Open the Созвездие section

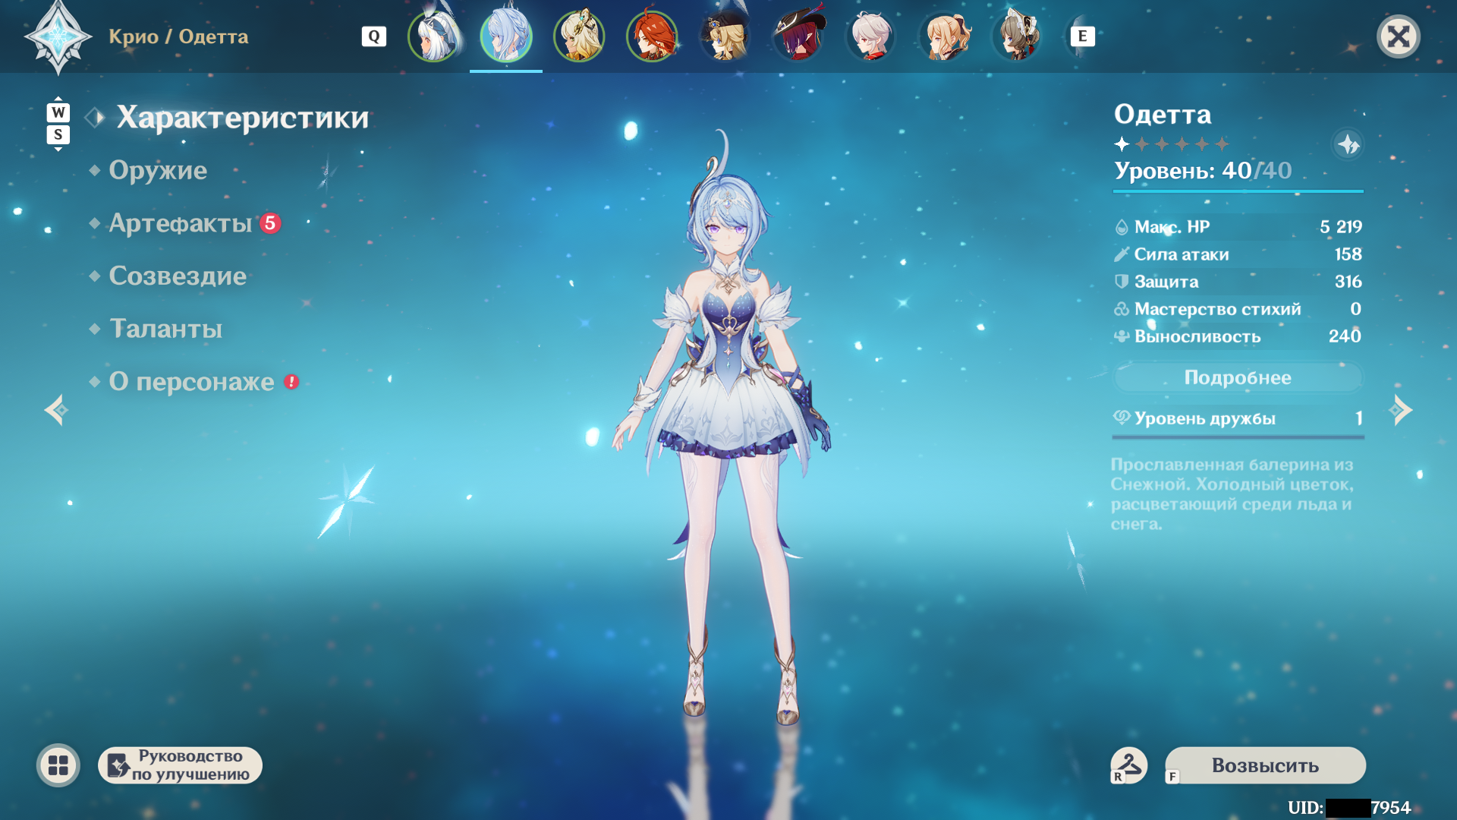coord(178,276)
